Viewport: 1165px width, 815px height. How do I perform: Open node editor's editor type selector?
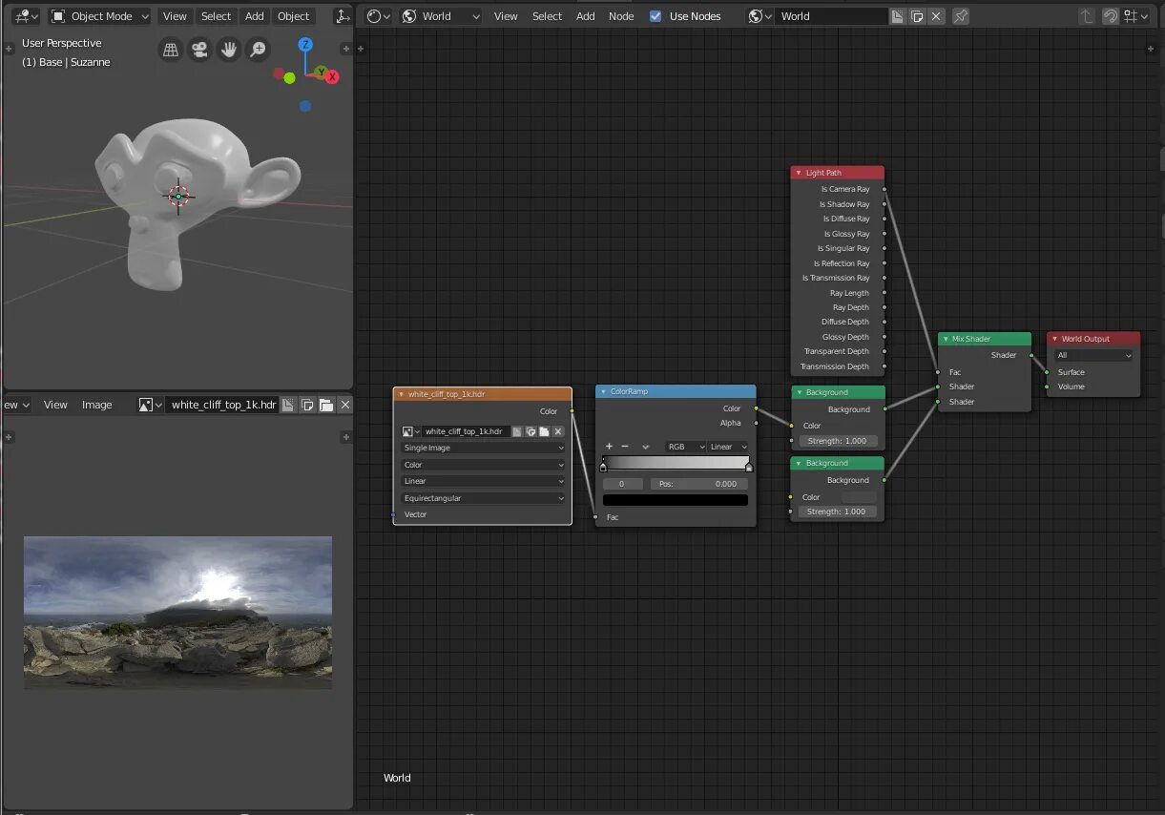[x=379, y=16]
